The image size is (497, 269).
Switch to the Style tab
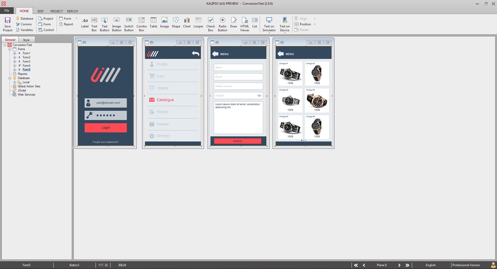26,39
